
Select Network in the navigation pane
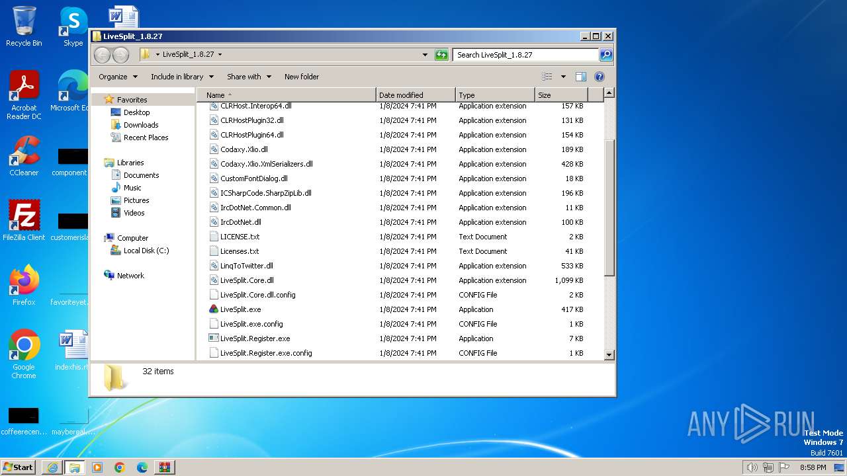pyautogui.click(x=130, y=276)
